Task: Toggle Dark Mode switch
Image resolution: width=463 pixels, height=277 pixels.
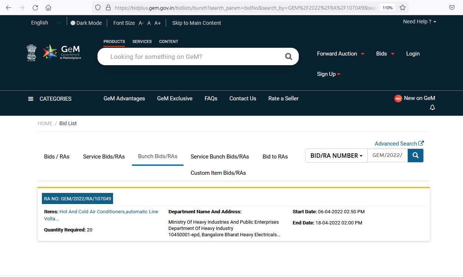Action: [73, 23]
